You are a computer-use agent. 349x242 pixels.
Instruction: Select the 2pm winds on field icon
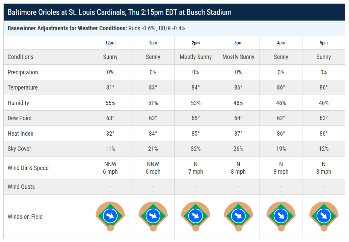tap(196, 216)
